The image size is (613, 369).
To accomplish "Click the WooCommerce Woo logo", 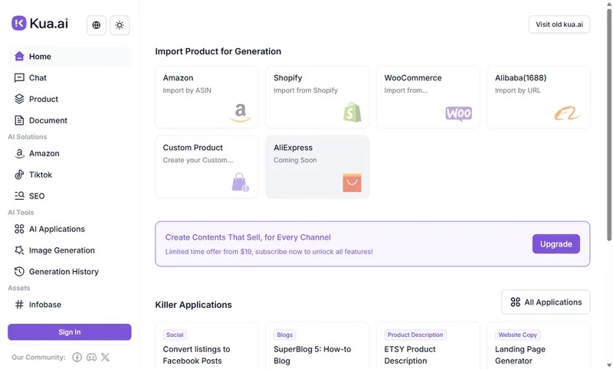I will [458, 113].
